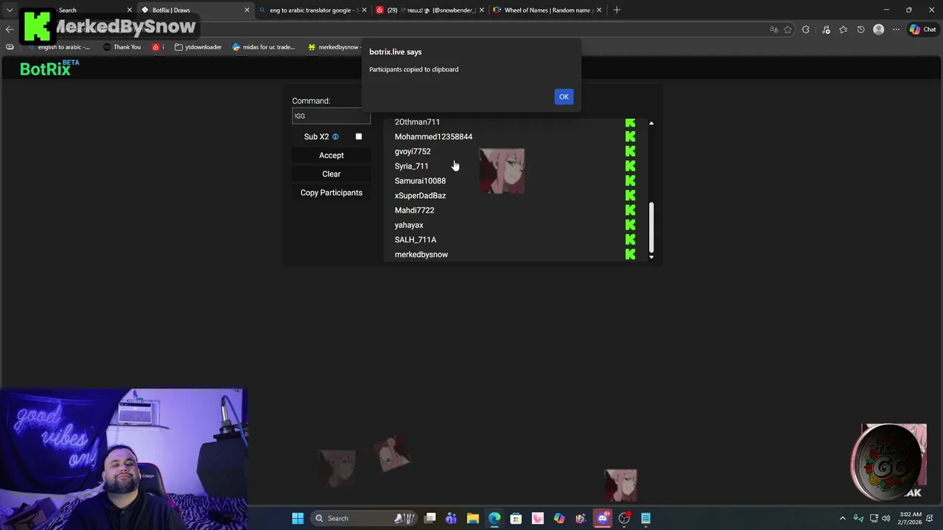
Task: Click the Kick icon next to Mahdi7722
Action: pos(631,210)
